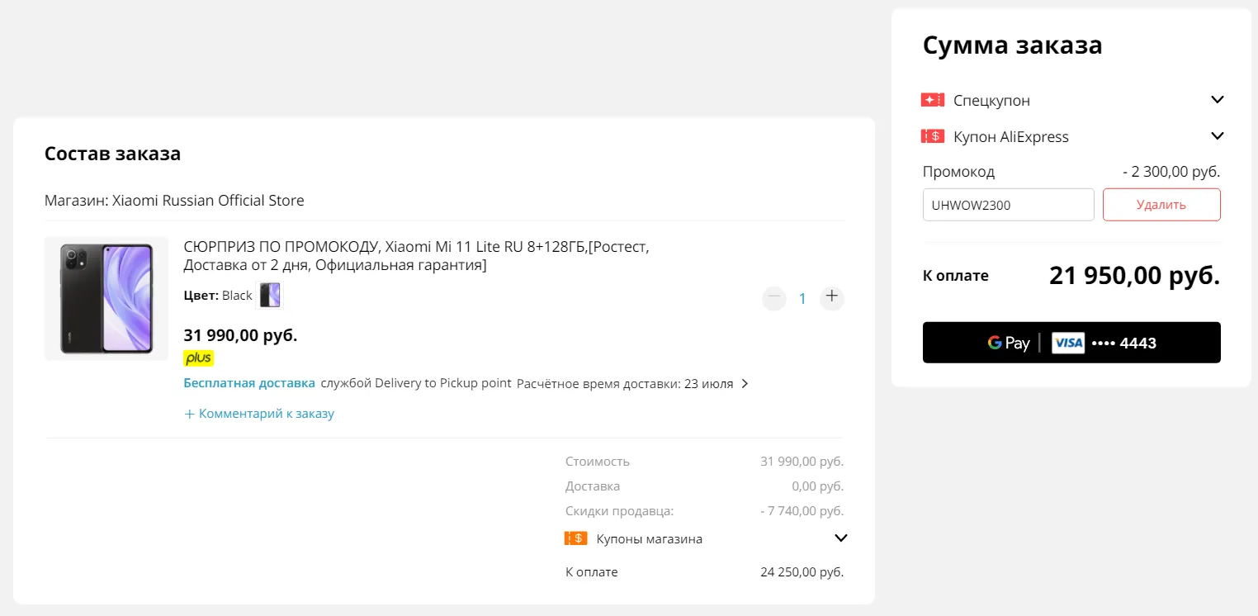
Task: Click the Купон AliExpress dollar icon
Action: pyautogui.click(x=932, y=136)
